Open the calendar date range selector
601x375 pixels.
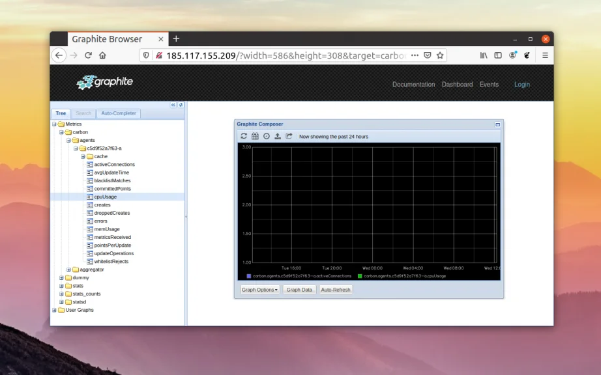point(255,136)
